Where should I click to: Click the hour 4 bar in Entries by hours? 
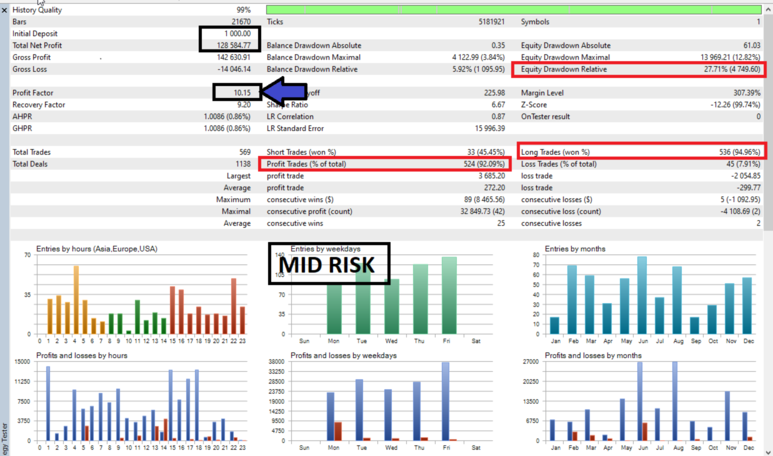(x=76, y=300)
